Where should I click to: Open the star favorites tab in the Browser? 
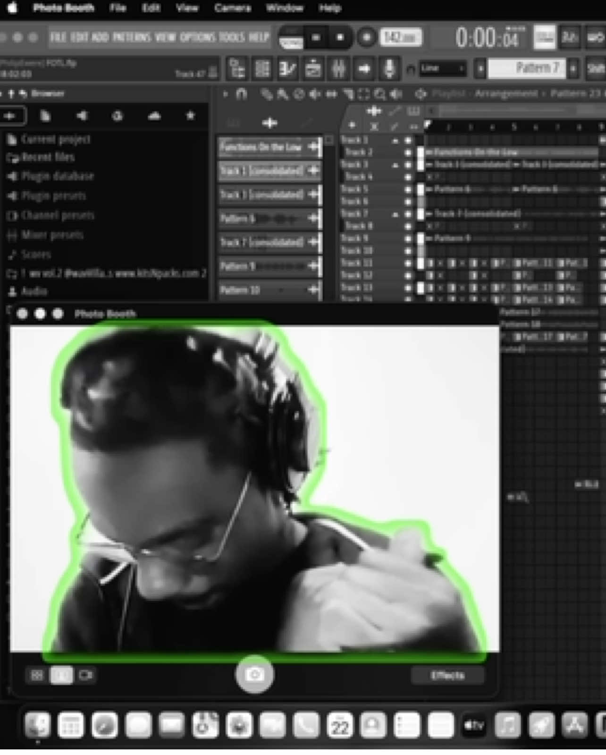pos(191,116)
